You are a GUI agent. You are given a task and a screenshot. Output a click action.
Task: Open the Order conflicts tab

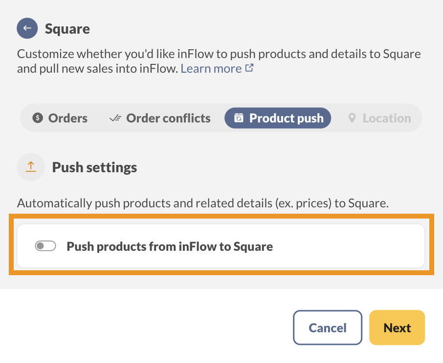point(160,118)
